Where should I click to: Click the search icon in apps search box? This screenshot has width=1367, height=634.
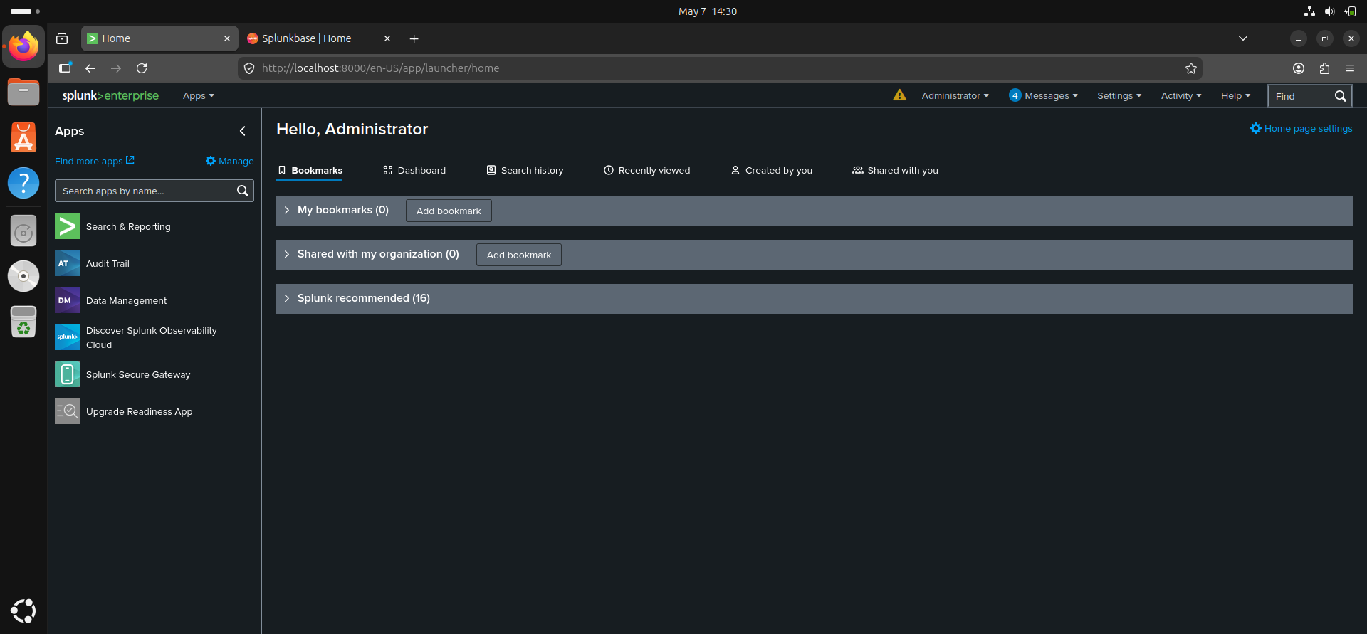point(243,191)
